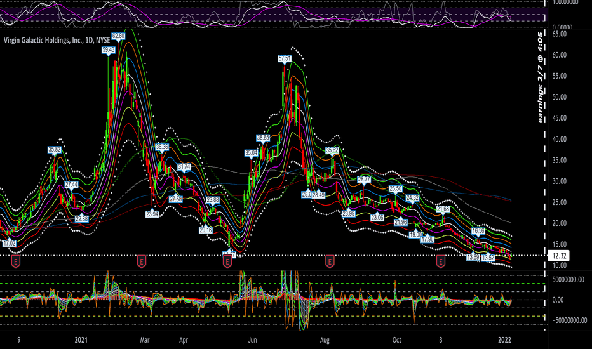Click the Apr date on the time axis
This screenshot has width=592, height=349.
tap(183, 340)
